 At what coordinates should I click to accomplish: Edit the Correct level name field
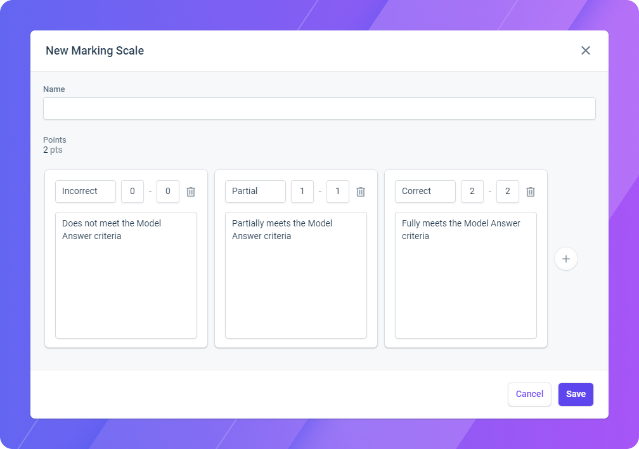coord(425,192)
